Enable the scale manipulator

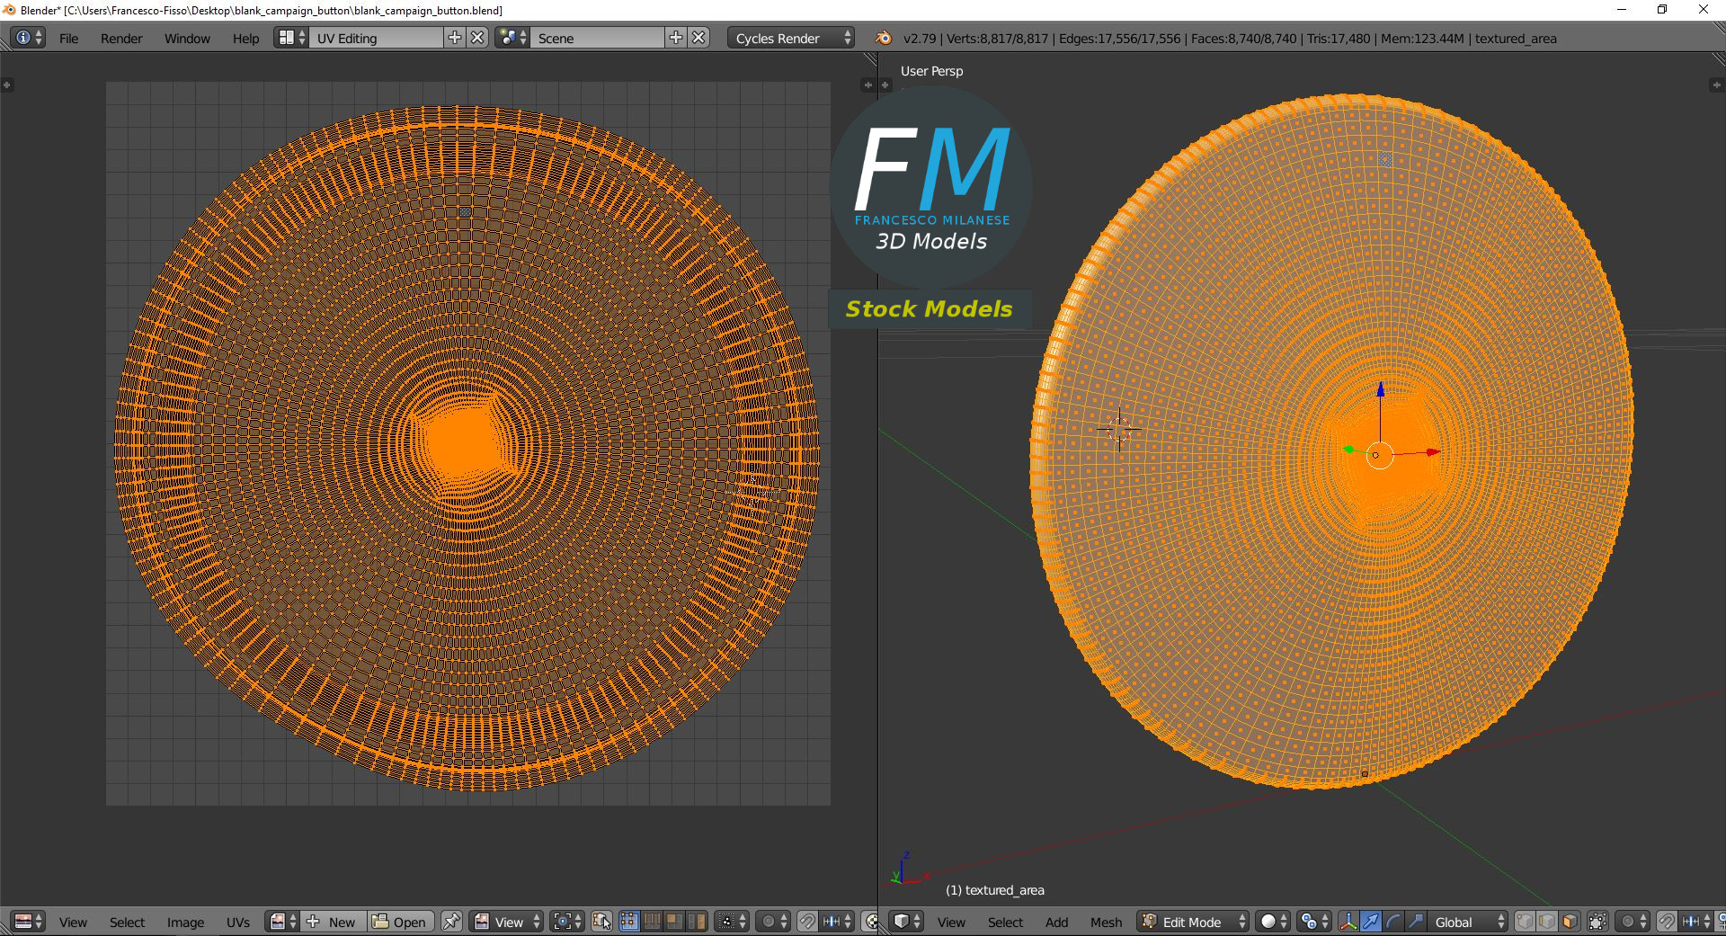pos(1416,922)
